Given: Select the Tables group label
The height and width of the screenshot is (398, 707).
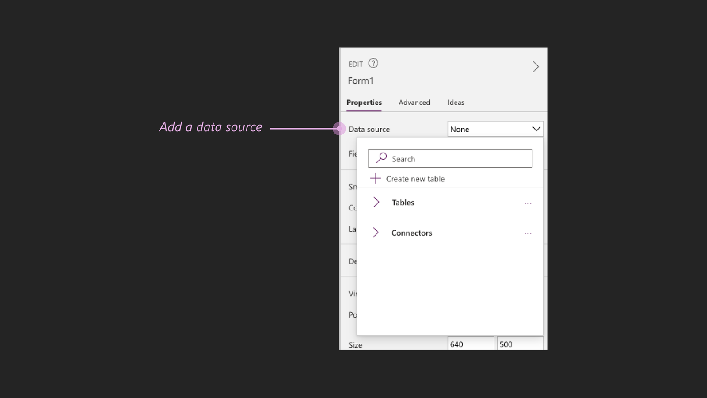Looking at the screenshot, I should (x=403, y=203).
